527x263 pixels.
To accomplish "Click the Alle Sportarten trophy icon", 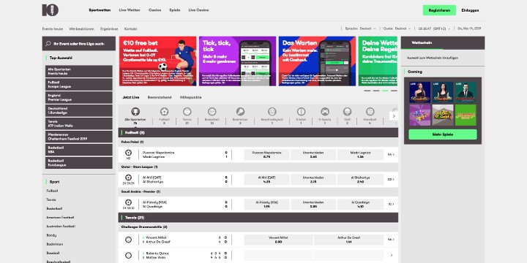I will point(135,112).
